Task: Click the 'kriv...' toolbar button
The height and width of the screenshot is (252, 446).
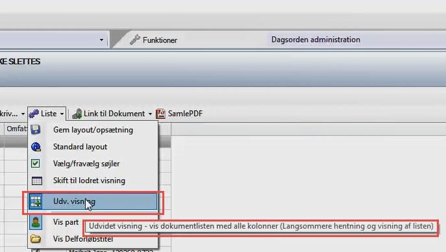Action: 9,114
